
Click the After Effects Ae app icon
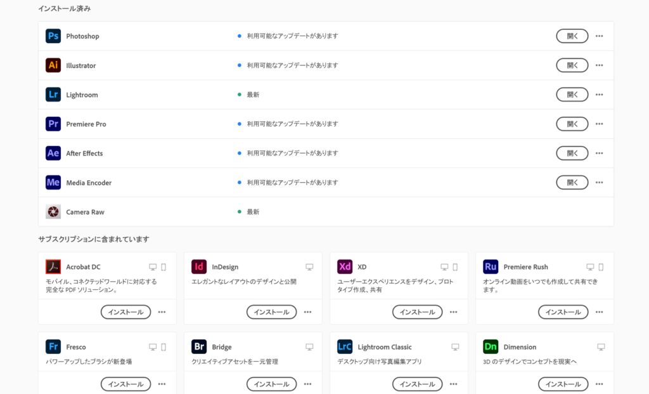[x=53, y=153]
